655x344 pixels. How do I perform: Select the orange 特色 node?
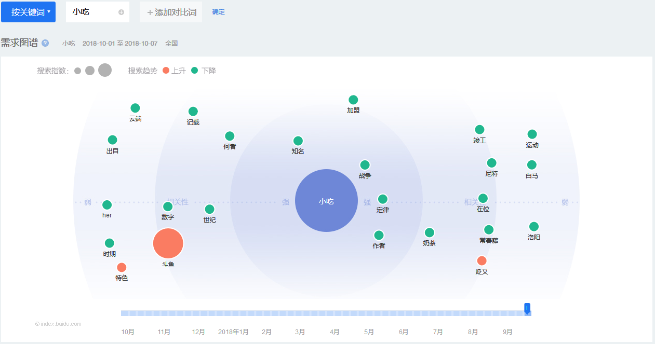122,268
